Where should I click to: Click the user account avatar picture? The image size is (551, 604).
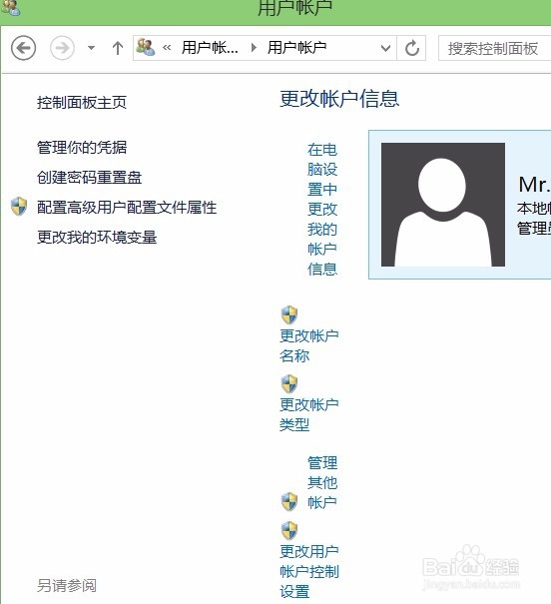[443, 205]
